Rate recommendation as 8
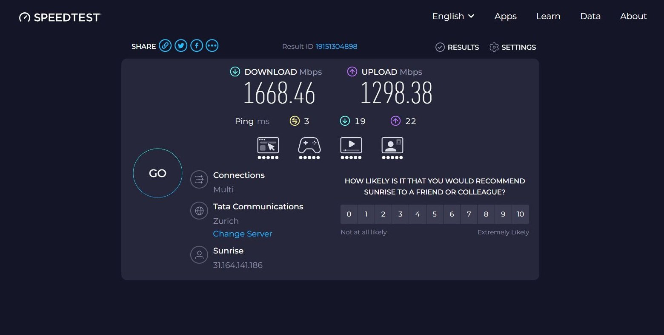 [486, 214]
